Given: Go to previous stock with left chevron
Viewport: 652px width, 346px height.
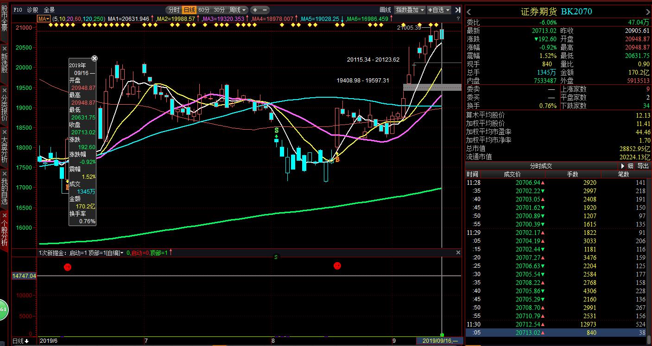Looking at the screenshot, I should coord(469,12).
